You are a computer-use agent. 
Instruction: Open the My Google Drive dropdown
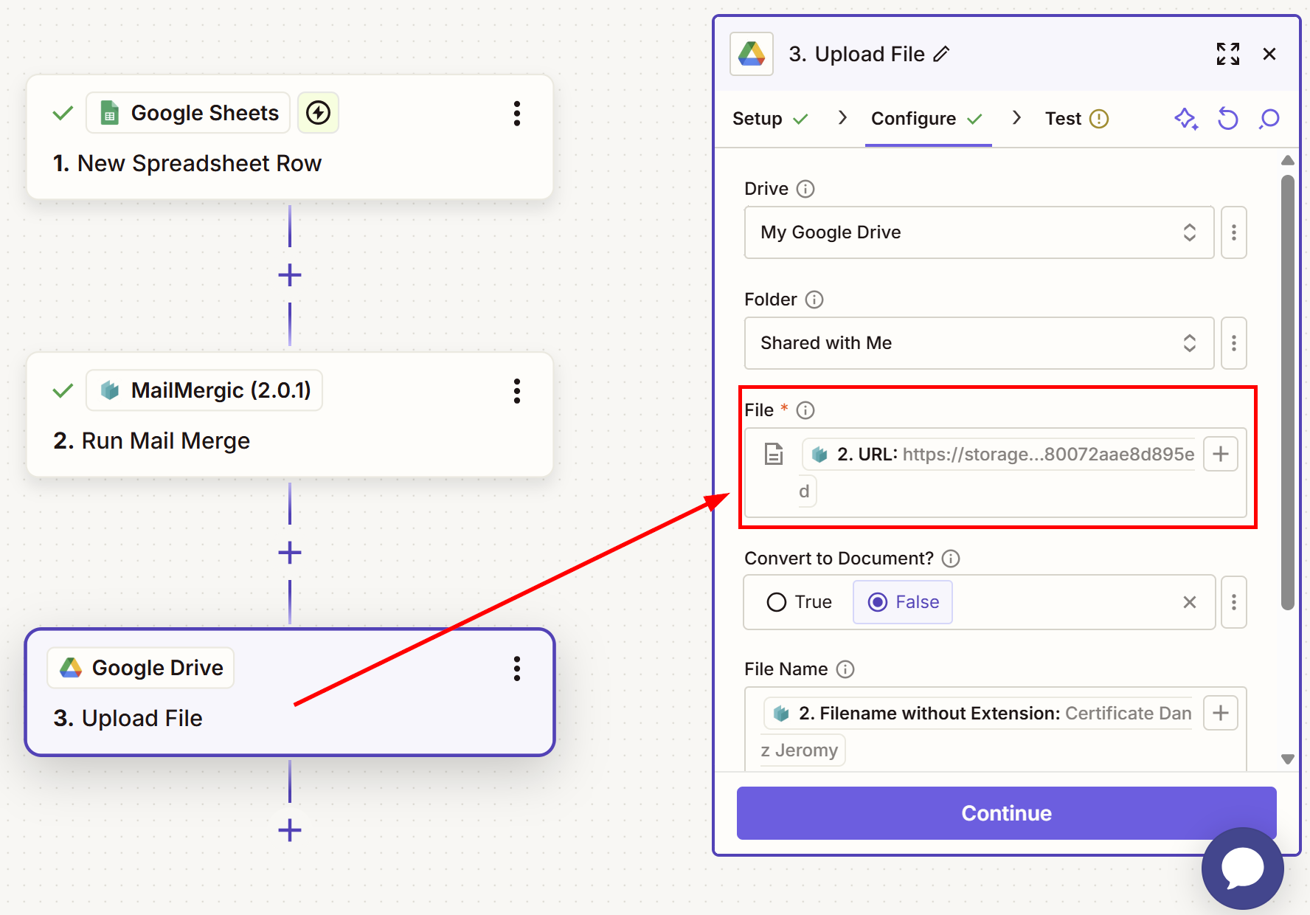[x=979, y=232]
